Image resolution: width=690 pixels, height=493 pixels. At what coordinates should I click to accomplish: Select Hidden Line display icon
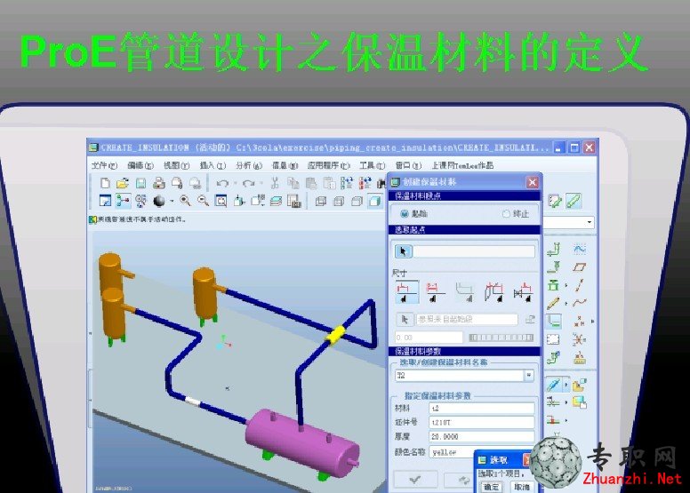coord(339,201)
